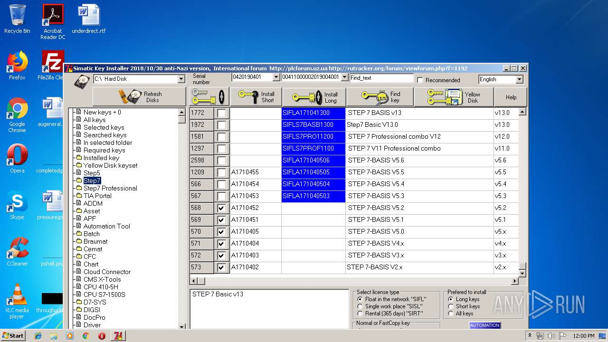
Task: Check the box for Step7 Basic V13.0
Action: pos(221,125)
